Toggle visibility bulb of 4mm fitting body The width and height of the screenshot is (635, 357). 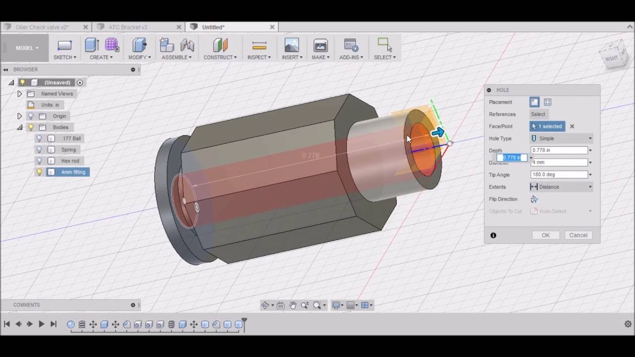tap(39, 172)
